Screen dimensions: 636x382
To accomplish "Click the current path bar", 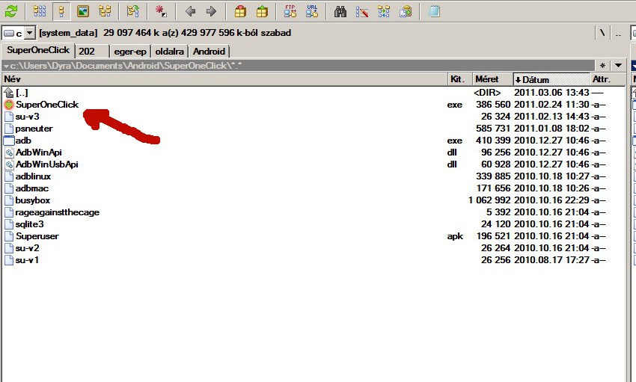I will click(x=298, y=66).
